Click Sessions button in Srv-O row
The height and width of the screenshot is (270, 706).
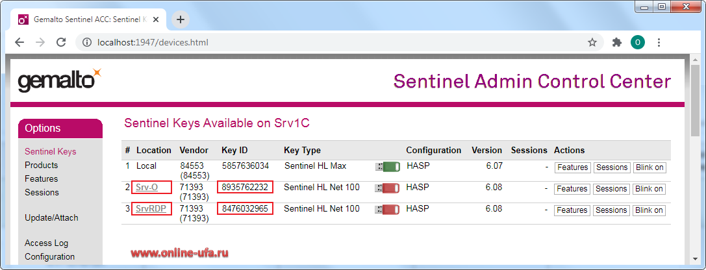pyautogui.click(x=611, y=189)
